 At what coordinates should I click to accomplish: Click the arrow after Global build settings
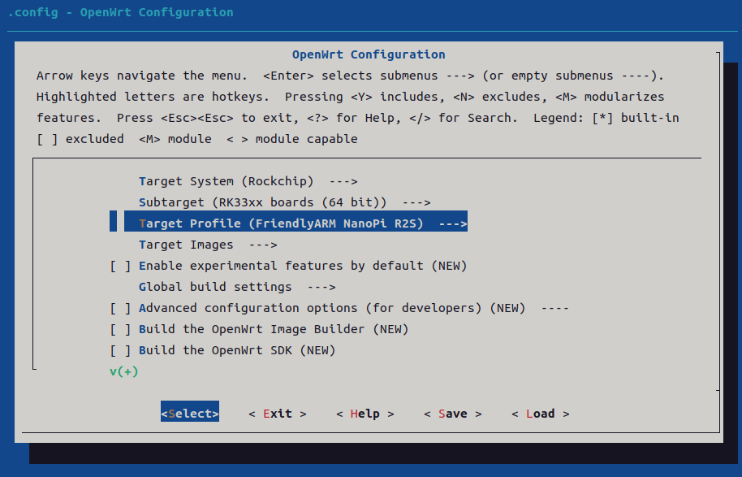coord(321,287)
